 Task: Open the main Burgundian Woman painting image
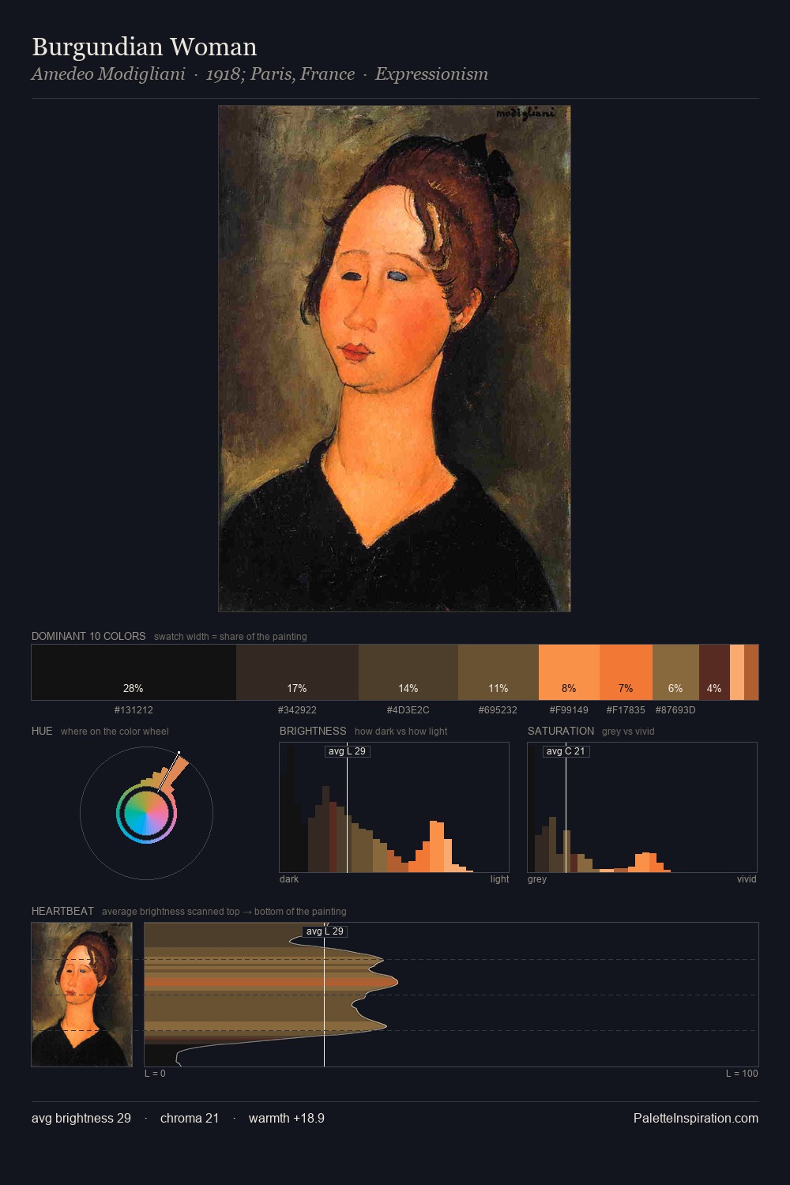(394, 359)
